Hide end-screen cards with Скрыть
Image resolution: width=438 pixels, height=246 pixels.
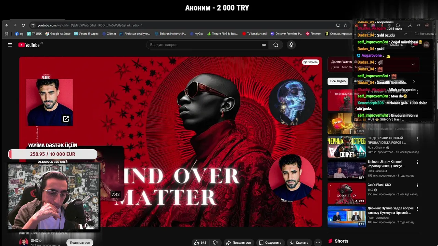[311, 62]
